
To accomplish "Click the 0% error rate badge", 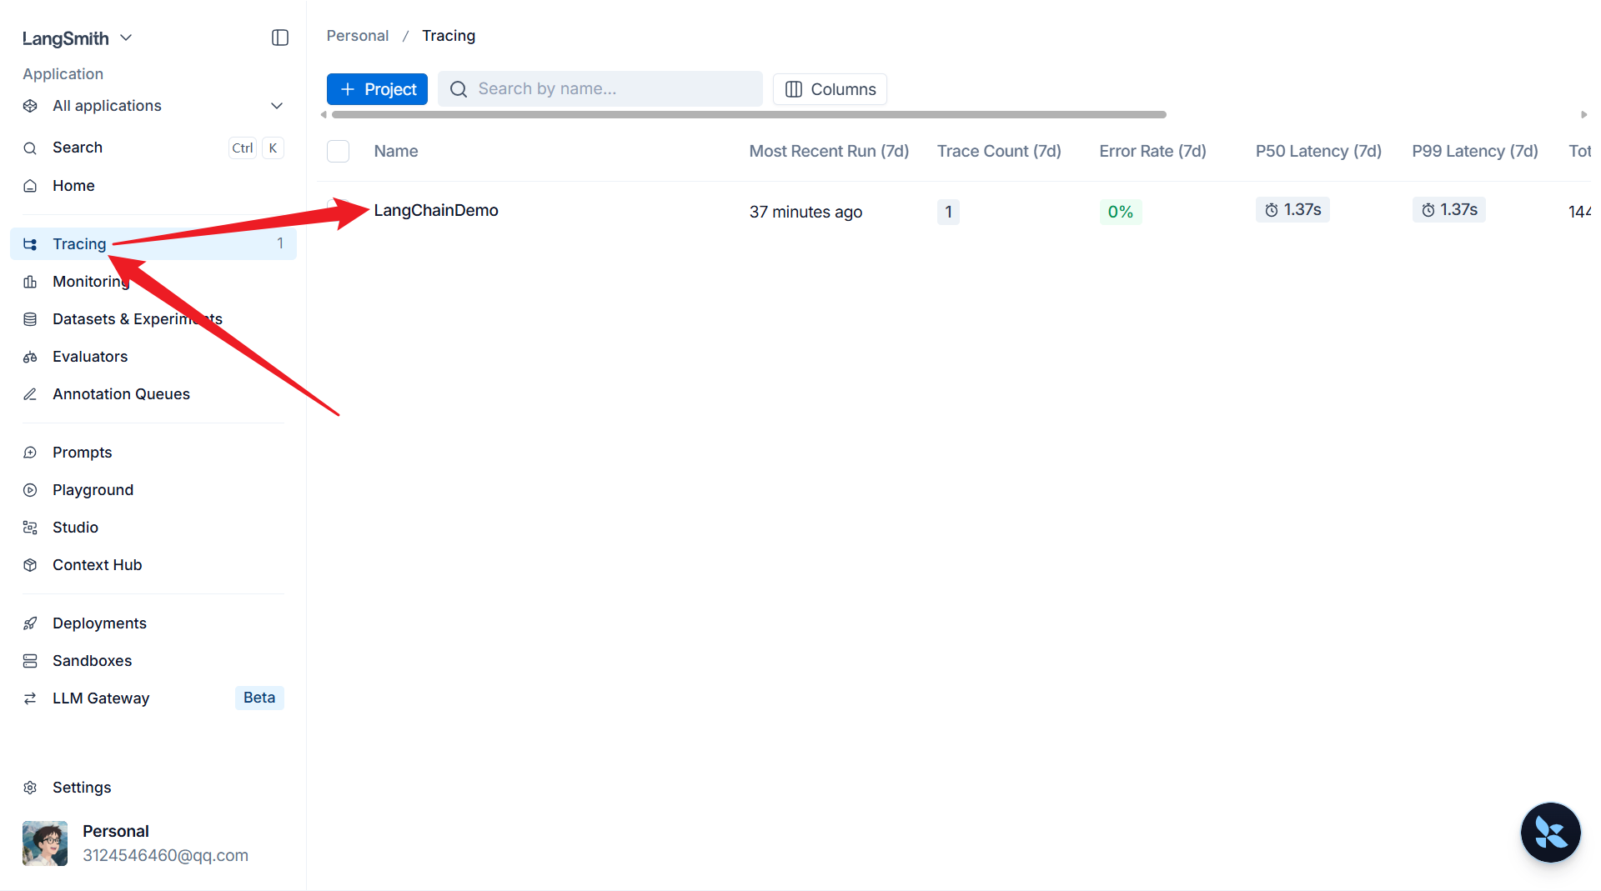I will (x=1121, y=212).
